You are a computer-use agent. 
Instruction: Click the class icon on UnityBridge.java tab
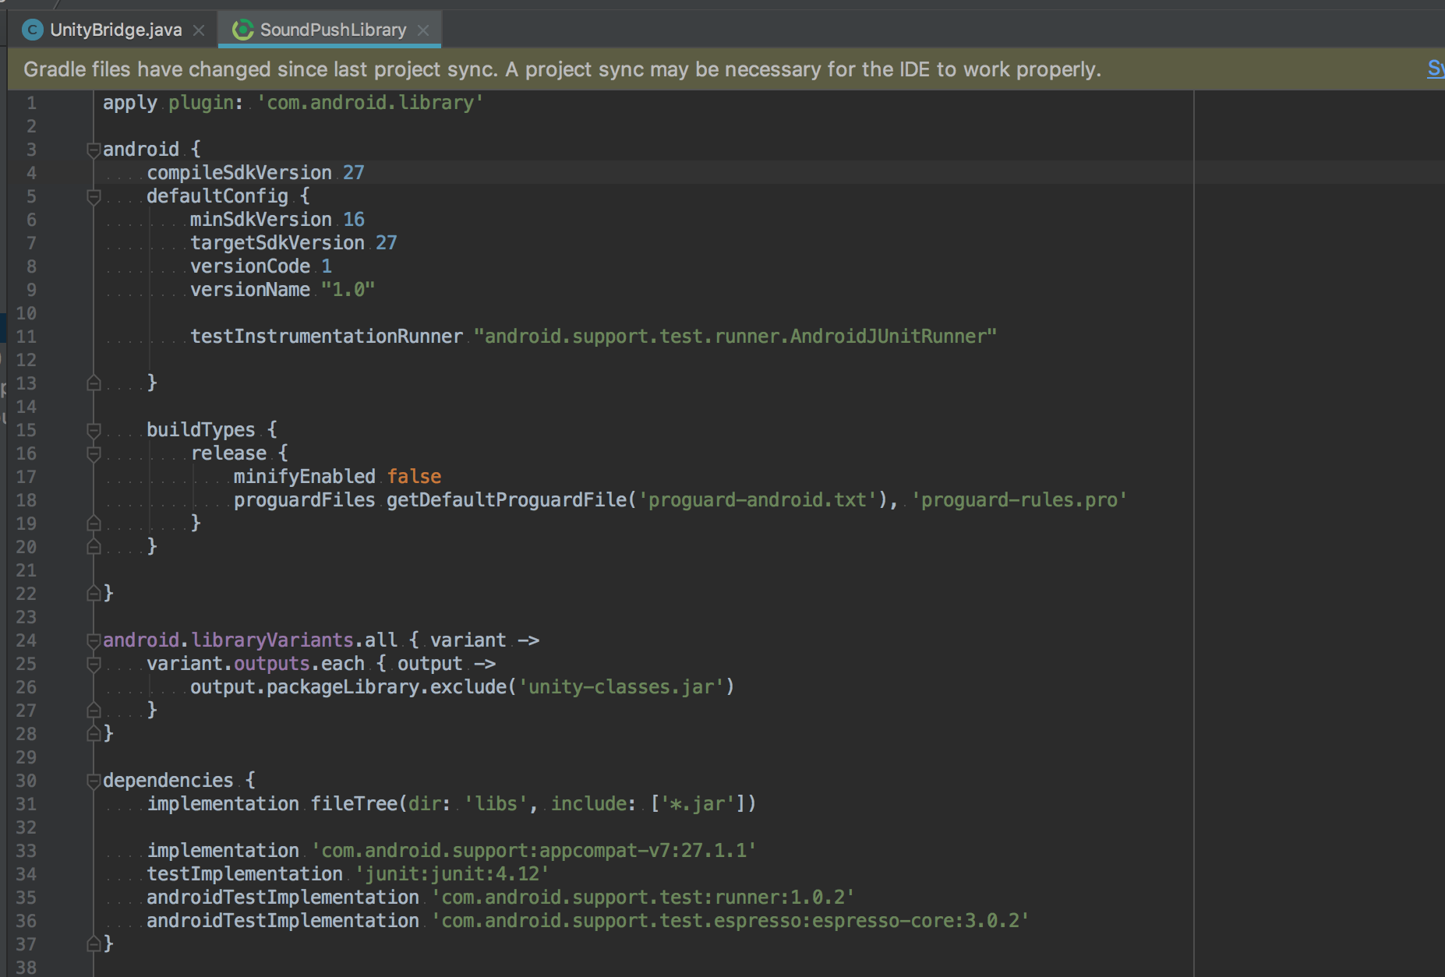click(33, 30)
